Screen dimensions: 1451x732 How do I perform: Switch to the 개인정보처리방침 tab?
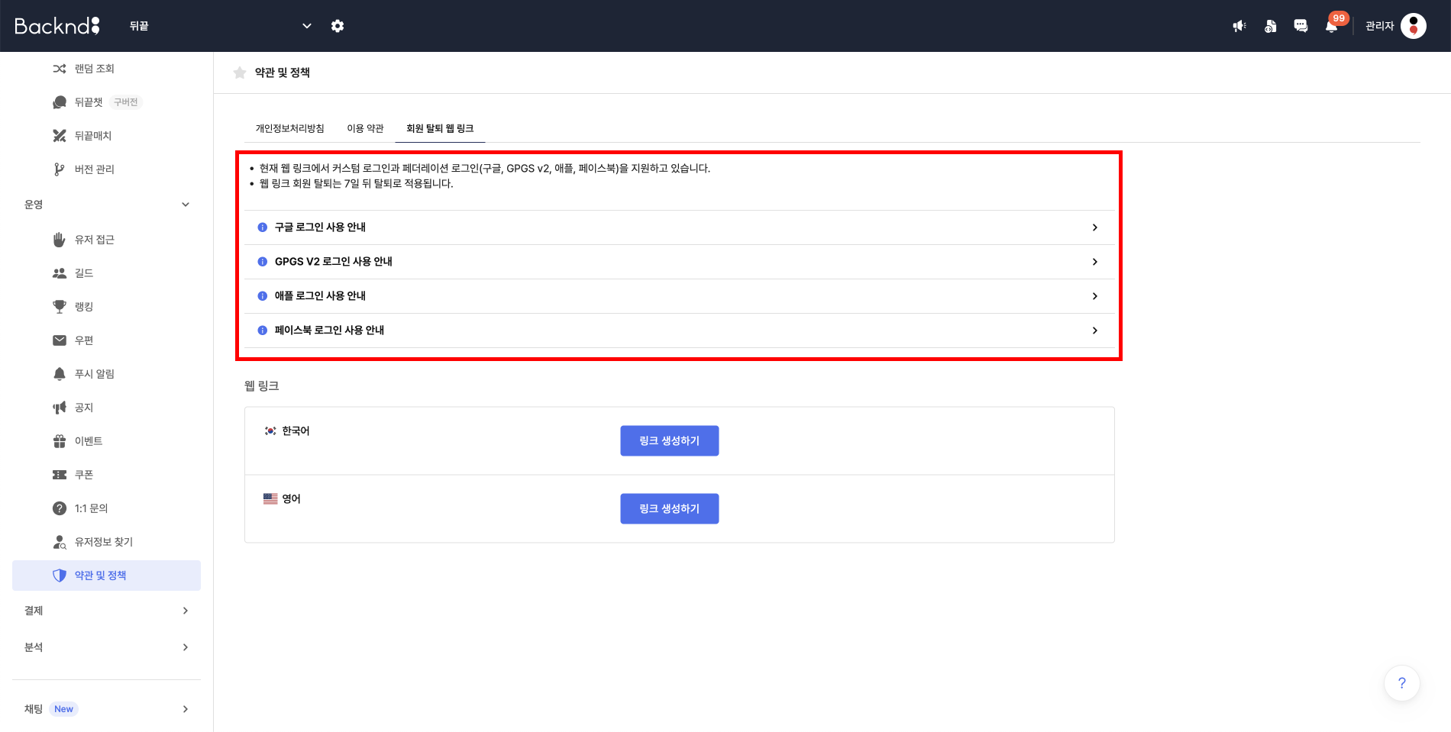click(x=289, y=128)
